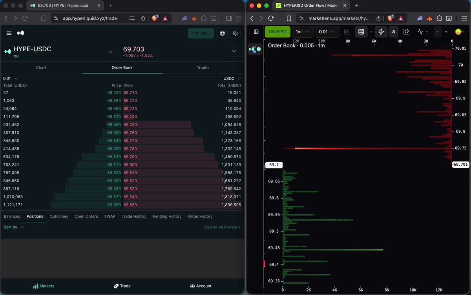This screenshot has width=471, height=295.
Task: Click ask price 69.710 in order book
Action: coord(130,93)
